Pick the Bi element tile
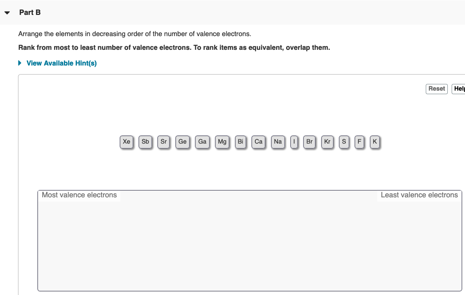465x295 pixels. click(240, 142)
